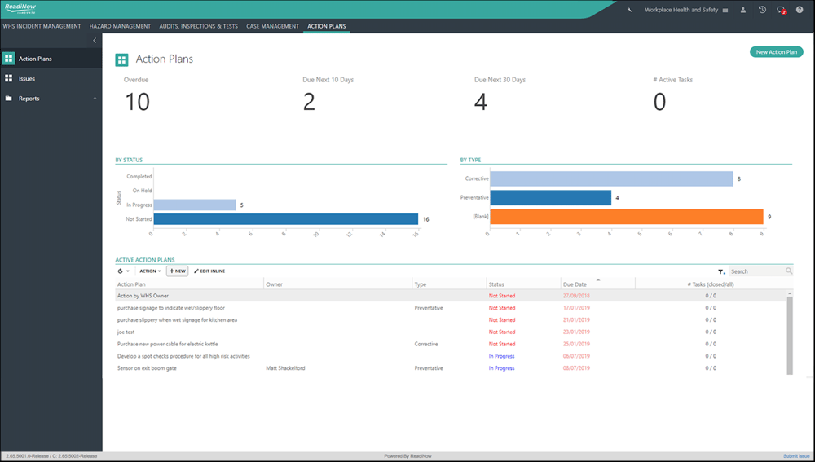This screenshot has height=462, width=815.
Task: Click the Active Tasks count 0
Action: 659,102
